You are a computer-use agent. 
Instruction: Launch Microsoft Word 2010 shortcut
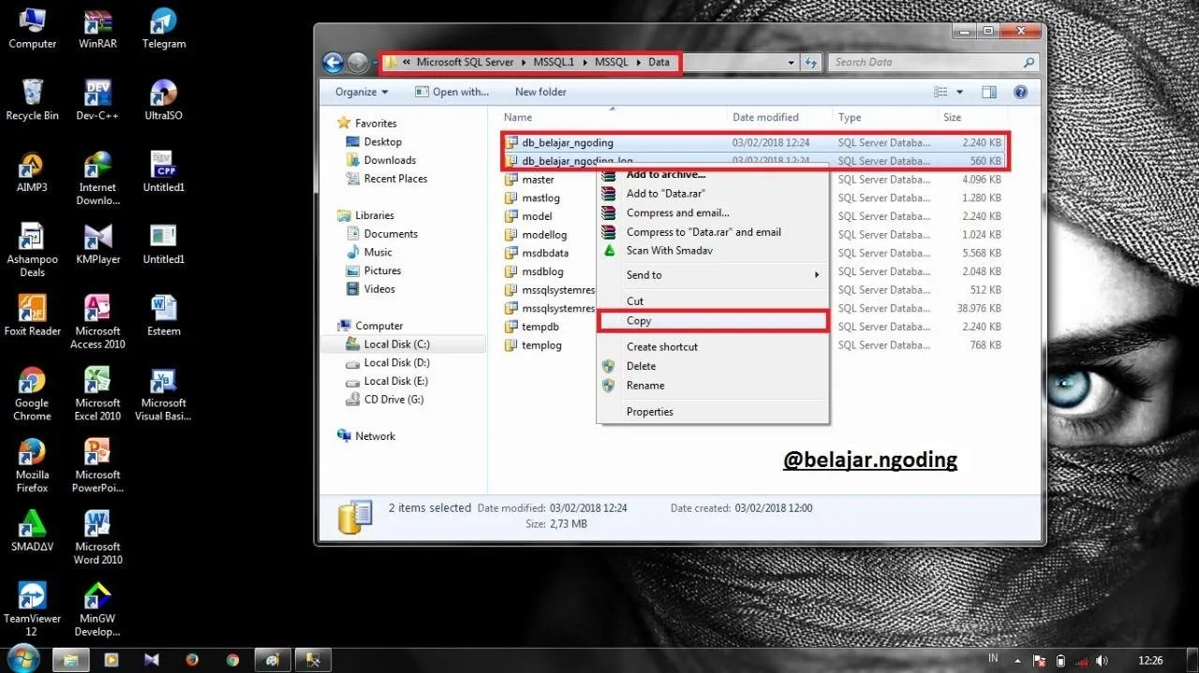coord(97,537)
